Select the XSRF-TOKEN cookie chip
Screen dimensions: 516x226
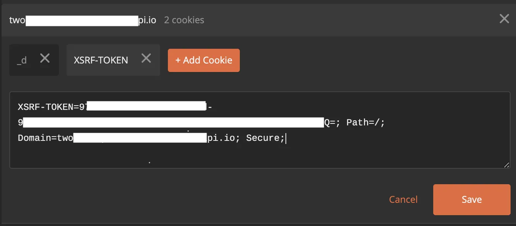click(x=101, y=60)
